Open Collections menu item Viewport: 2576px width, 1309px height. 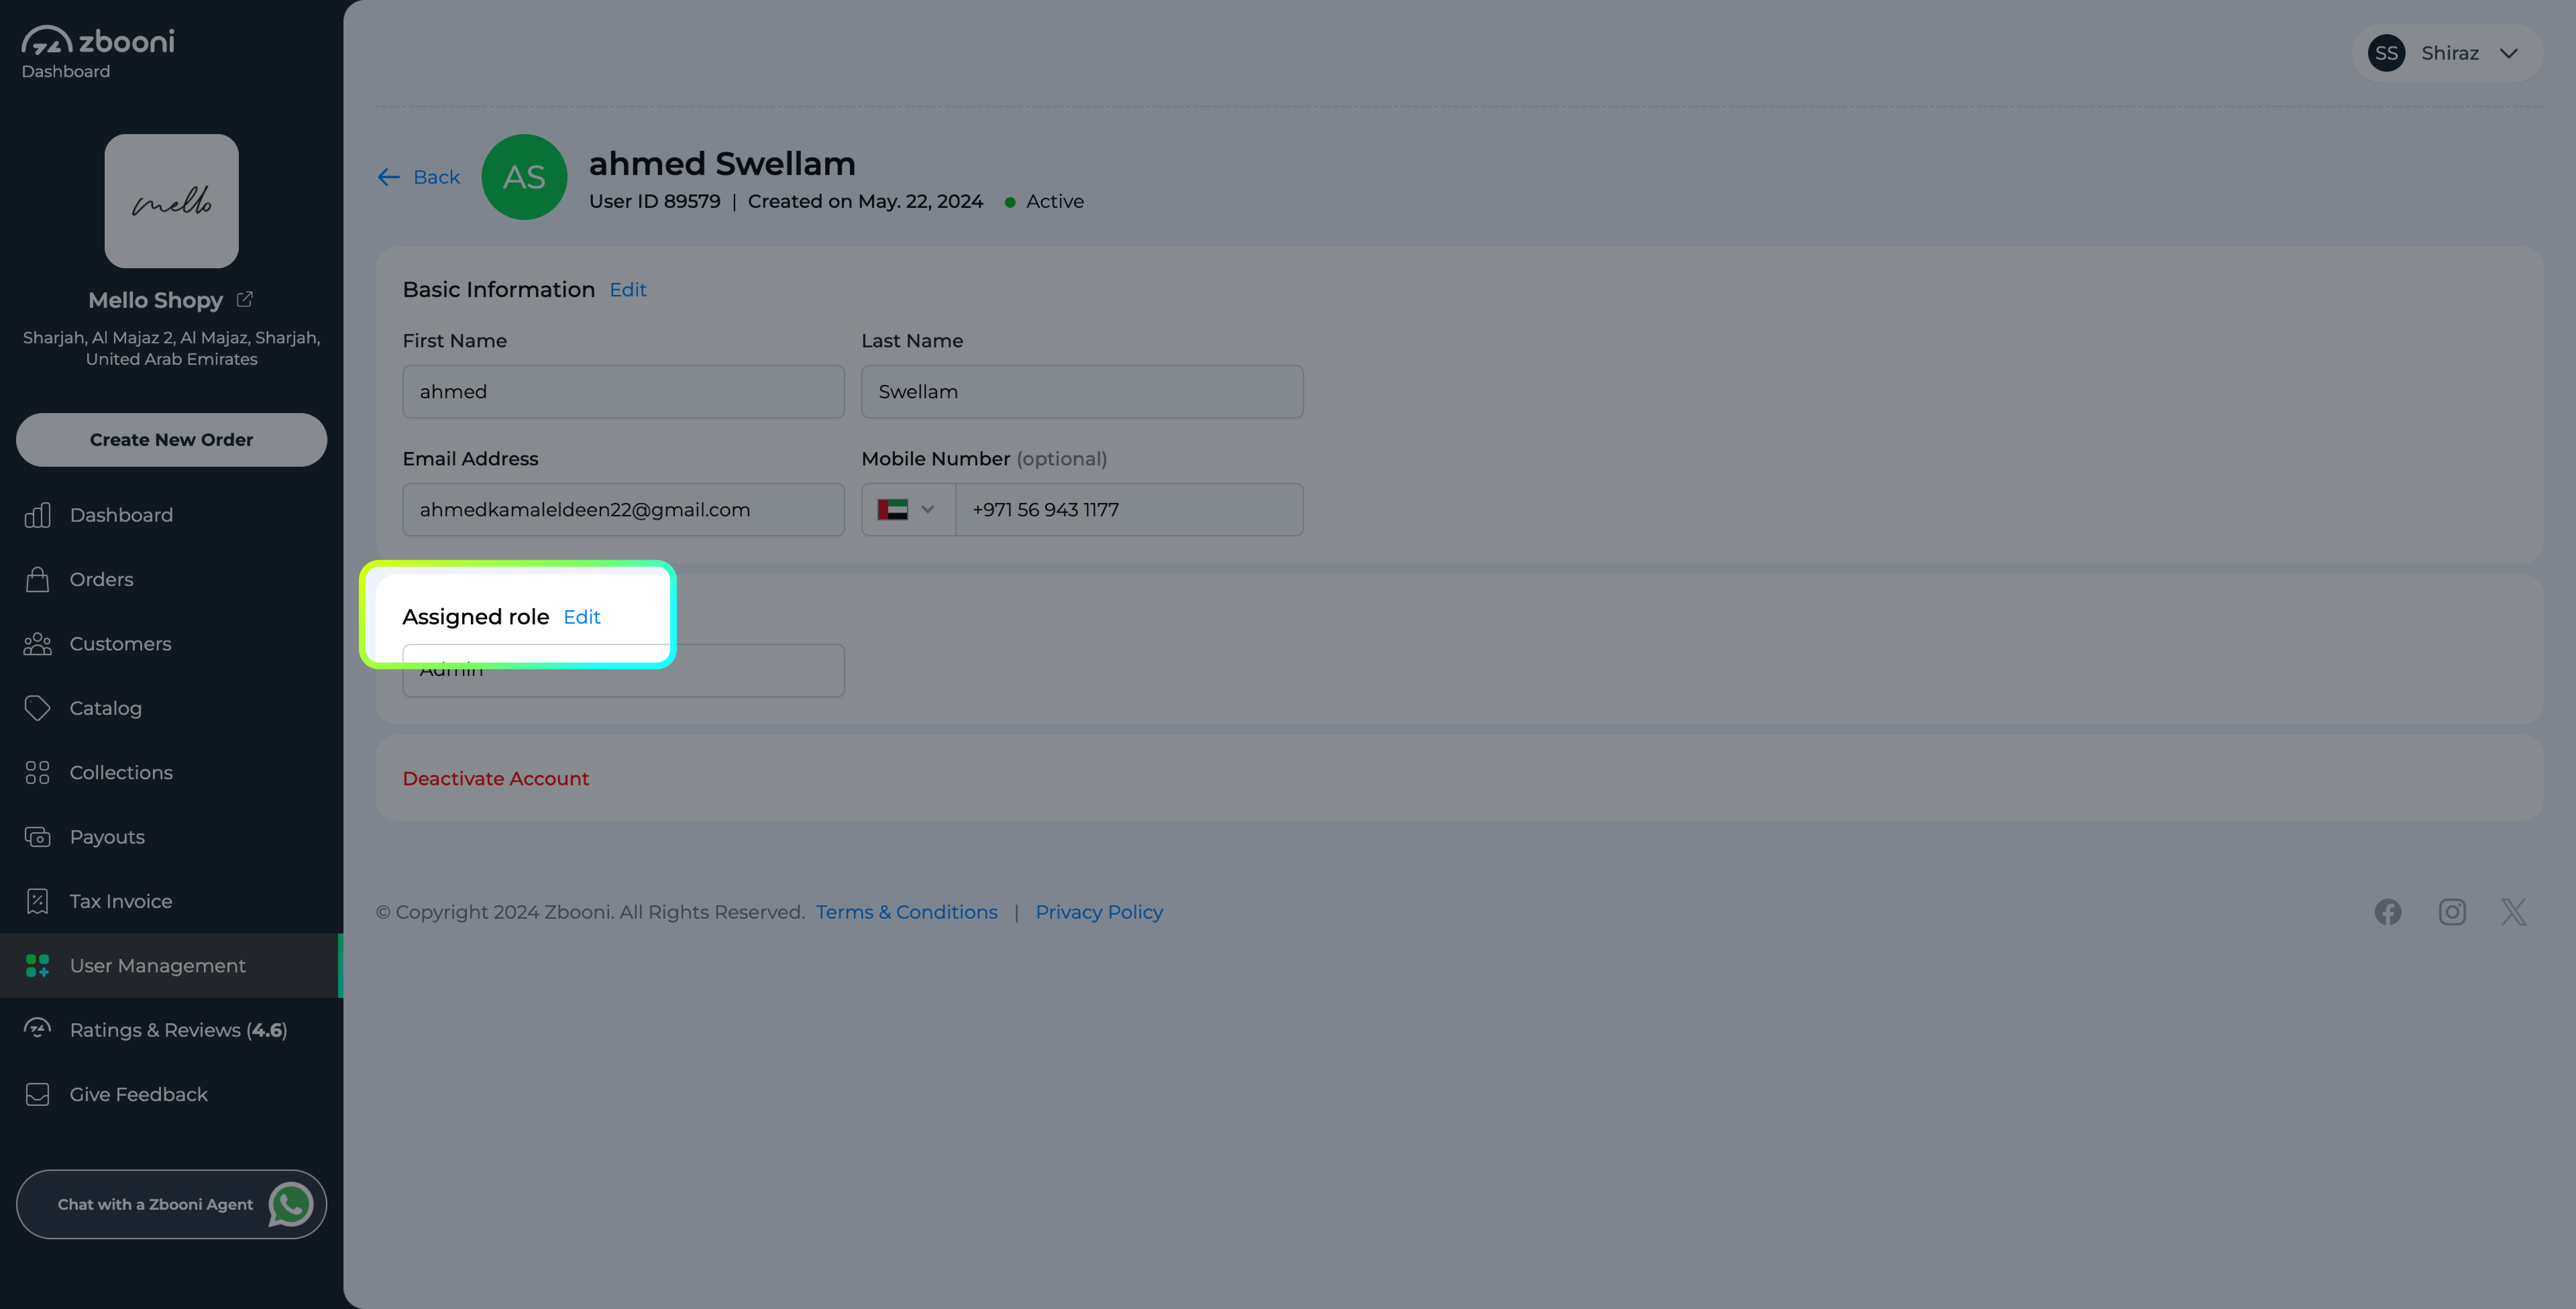(x=171, y=772)
